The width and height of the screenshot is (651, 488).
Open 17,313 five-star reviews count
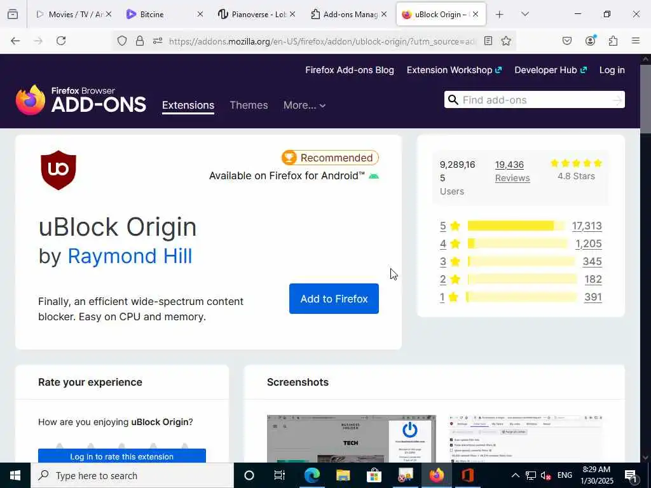click(x=587, y=226)
